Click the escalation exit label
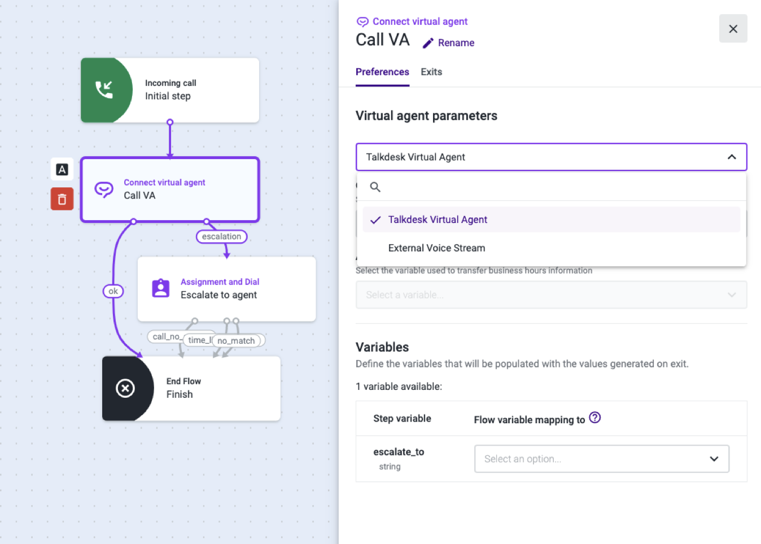The height and width of the screenshot is (544, 761). point(221,236)
